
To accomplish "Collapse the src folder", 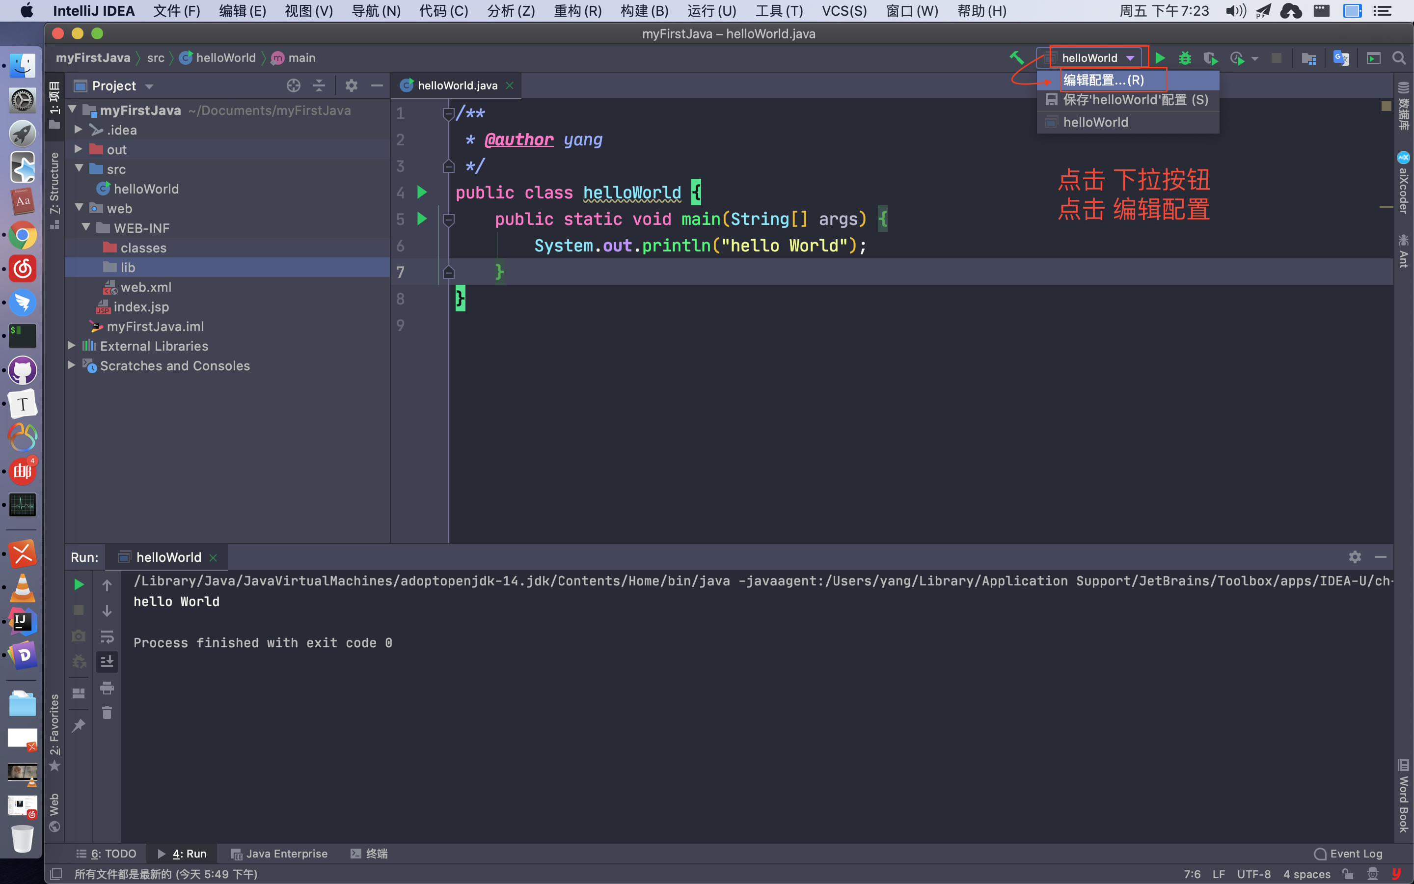I will point(80,168).
